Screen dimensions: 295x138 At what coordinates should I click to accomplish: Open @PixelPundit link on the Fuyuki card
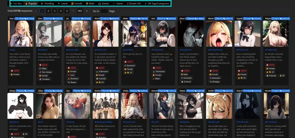click(x=242, y=50)
